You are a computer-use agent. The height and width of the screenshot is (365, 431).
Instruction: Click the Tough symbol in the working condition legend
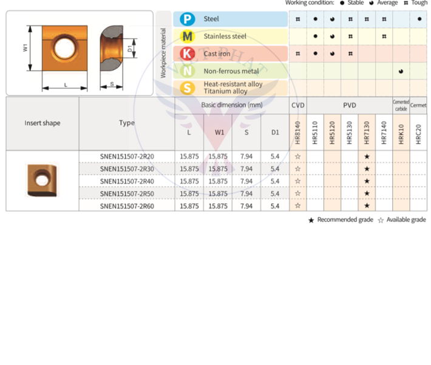(406, 3)
